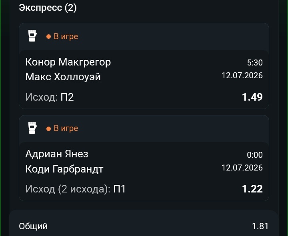Click the Общий label row
Viewport: 288px width, 236px height.
(x=144, y=226)
